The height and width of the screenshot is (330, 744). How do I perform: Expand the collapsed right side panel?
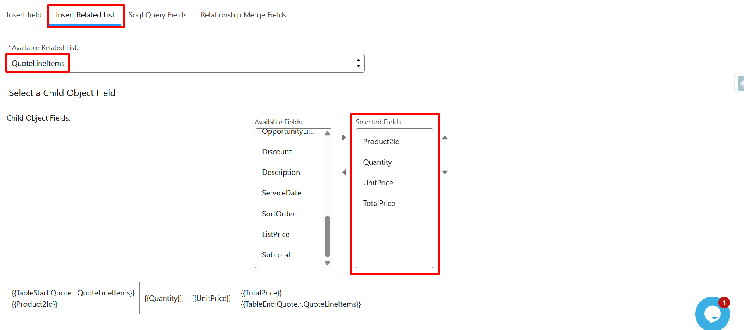click(740, 83)
